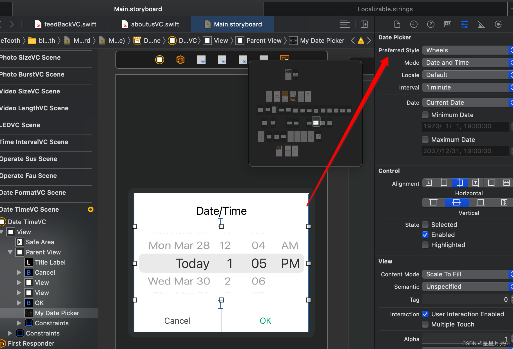The image size is (513, 349).
Task: Open the Content Mode dropdown
Action: coord(467,274)
